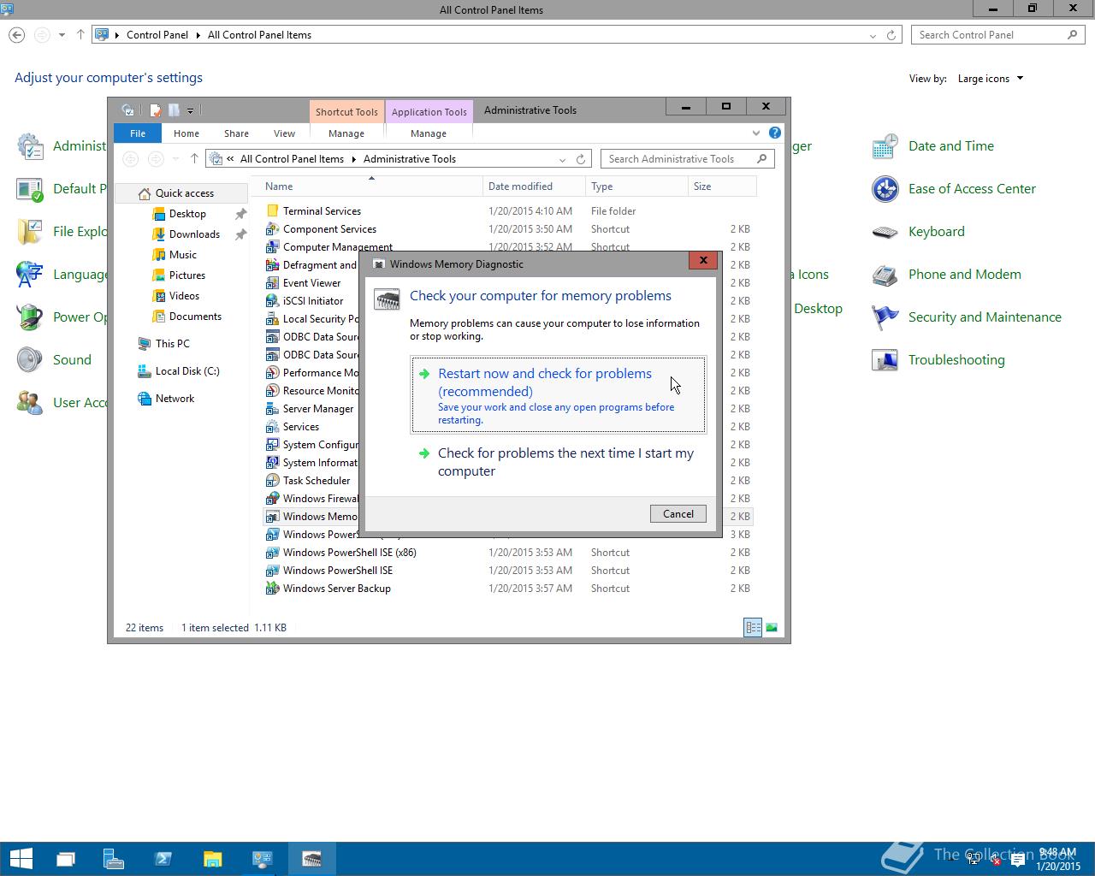This screenshot has height=876, width=1095.
Task: Select This PC in navigation pane
Action: tap(172, 344)
